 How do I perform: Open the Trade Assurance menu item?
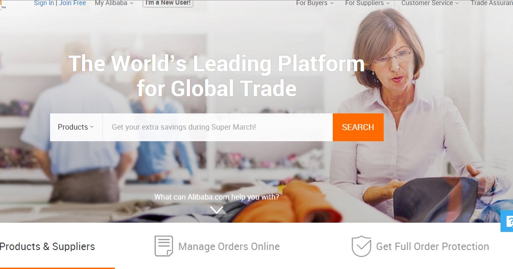(491, 3)
